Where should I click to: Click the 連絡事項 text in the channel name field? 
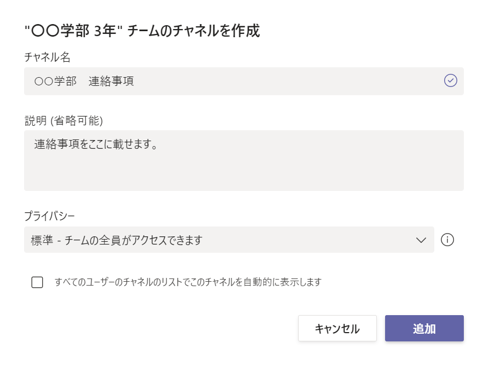(111, 81)
